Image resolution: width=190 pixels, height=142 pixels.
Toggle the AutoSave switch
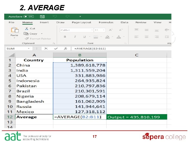coord(28,16)
